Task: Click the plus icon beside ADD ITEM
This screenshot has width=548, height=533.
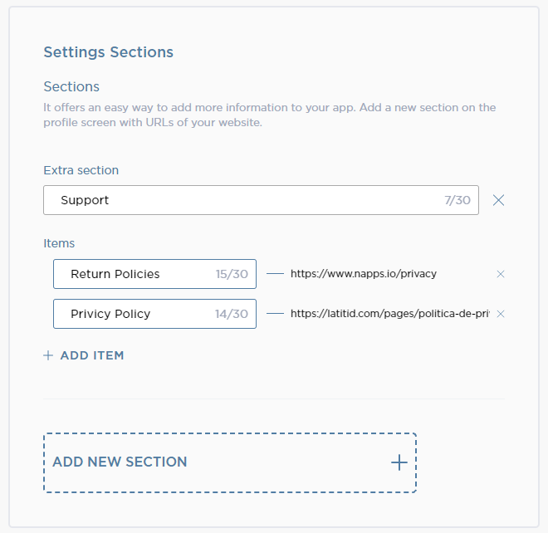Action: [x=48, y=355]
